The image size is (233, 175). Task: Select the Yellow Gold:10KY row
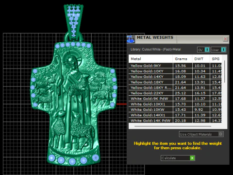coord(175,71)
